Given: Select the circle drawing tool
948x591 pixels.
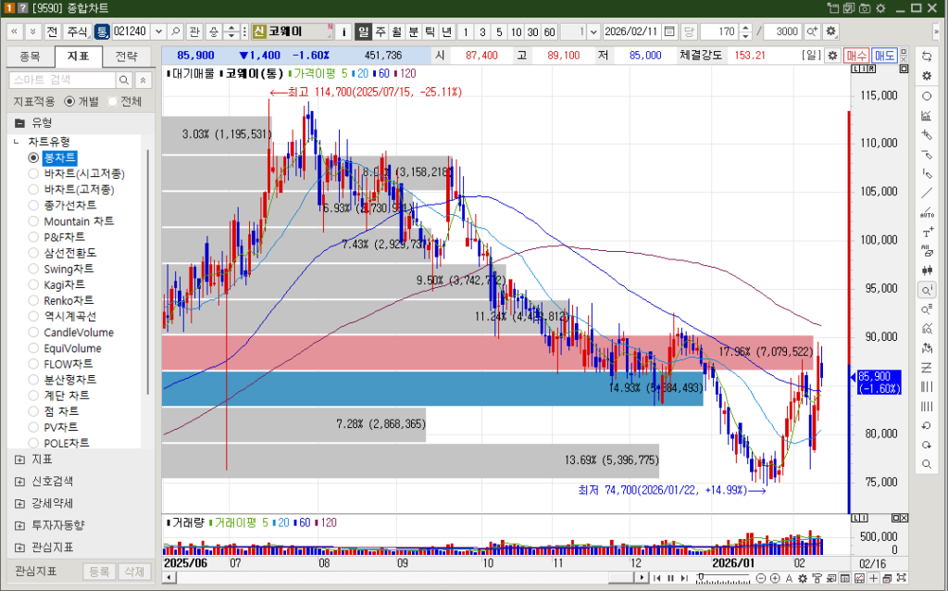Looking at the screenshot, I should [926, 96].
